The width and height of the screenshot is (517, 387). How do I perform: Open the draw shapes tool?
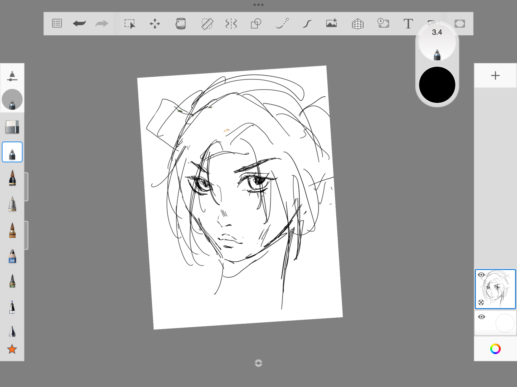(256, 23)
